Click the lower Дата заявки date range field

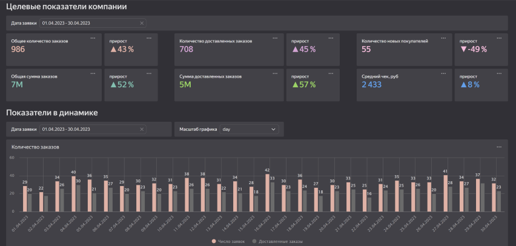pos(88,129)
